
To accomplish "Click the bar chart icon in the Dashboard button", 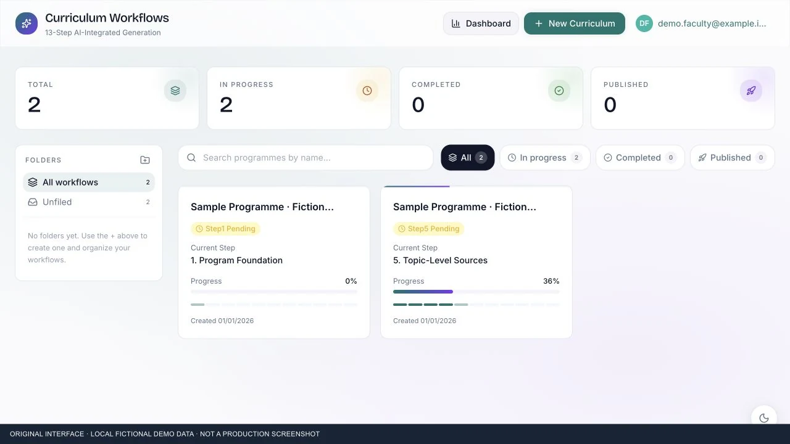I will pyautogui.click(x=456, y=23).
